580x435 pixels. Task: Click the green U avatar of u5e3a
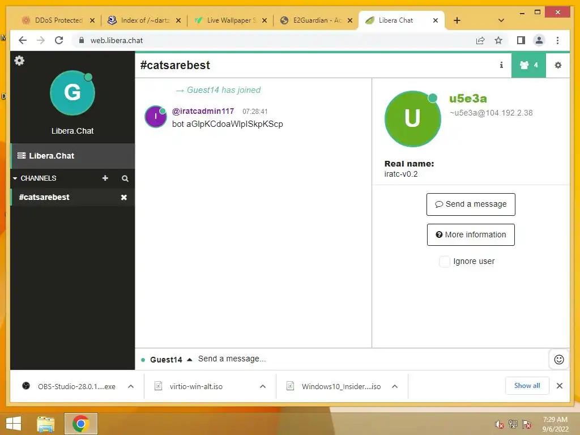tap(412, 119)
